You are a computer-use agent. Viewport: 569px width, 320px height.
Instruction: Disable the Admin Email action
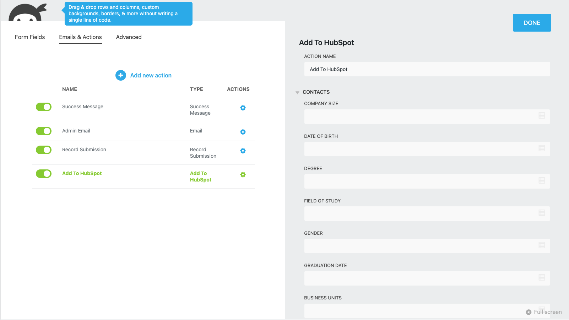pos(43,131)
